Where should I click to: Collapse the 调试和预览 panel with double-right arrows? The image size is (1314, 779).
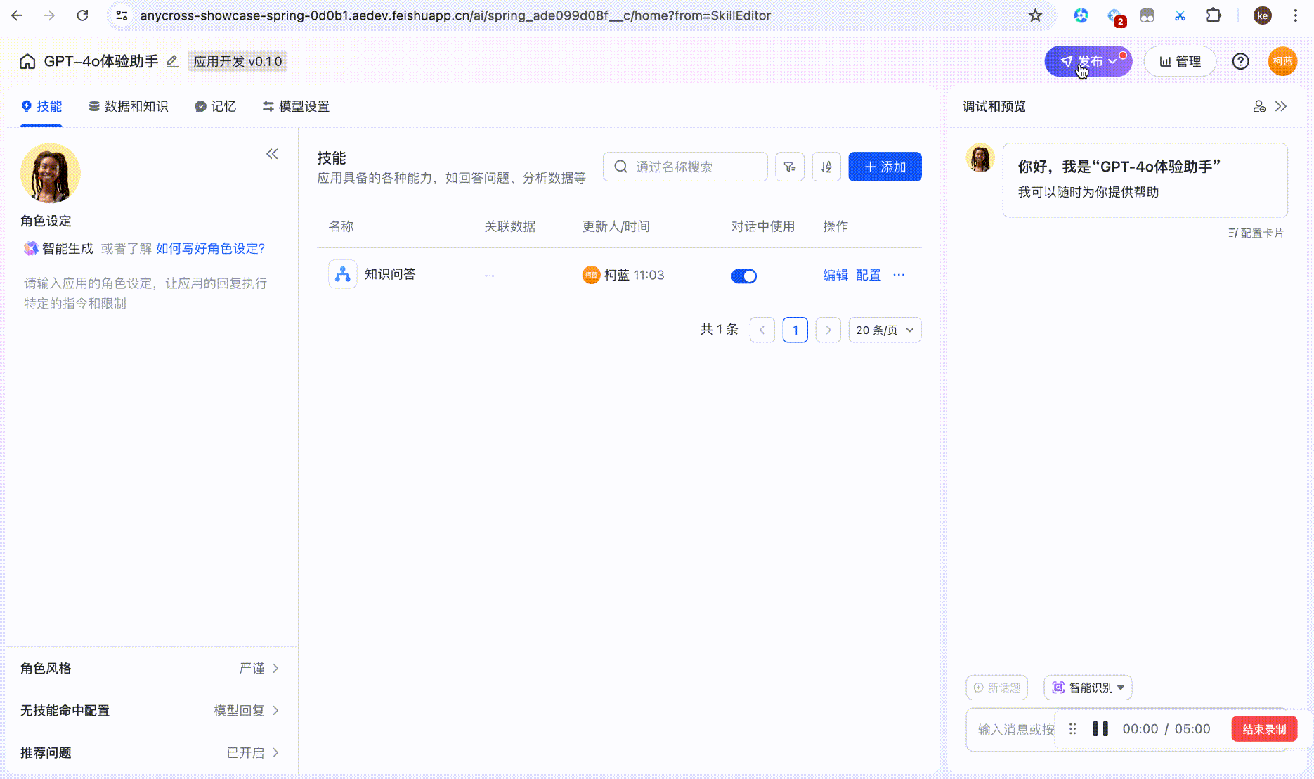tap(1281, 107)
